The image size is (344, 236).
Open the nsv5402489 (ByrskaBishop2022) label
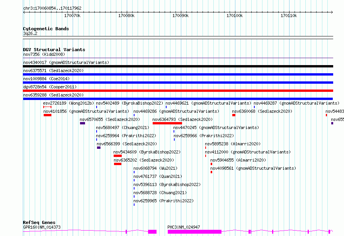click(x=129, y=103)
